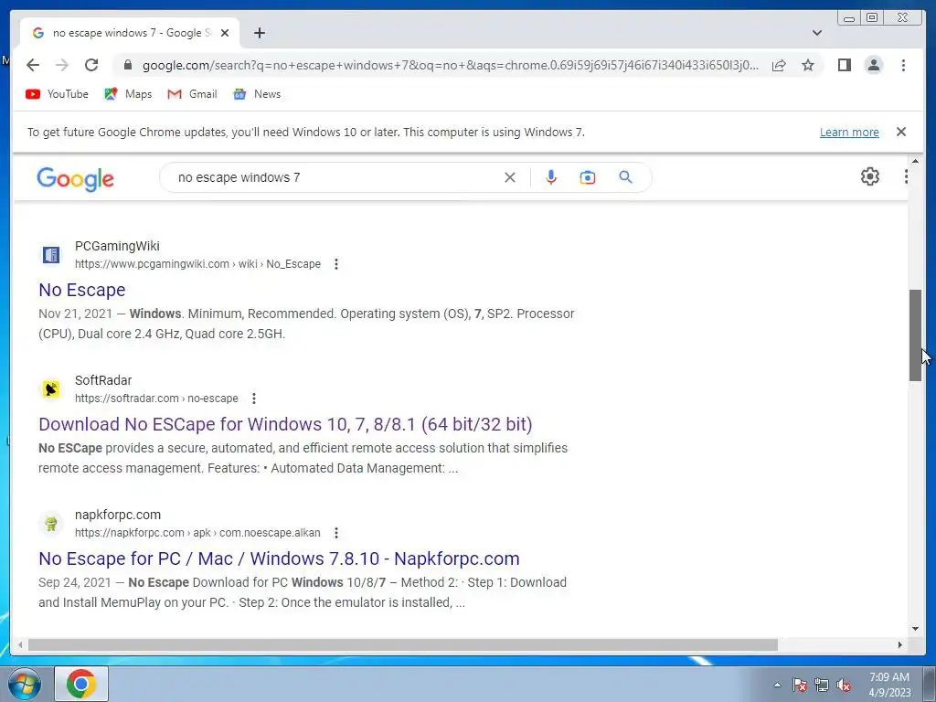Submit search with magnifier icon

[x=625, y=177]
